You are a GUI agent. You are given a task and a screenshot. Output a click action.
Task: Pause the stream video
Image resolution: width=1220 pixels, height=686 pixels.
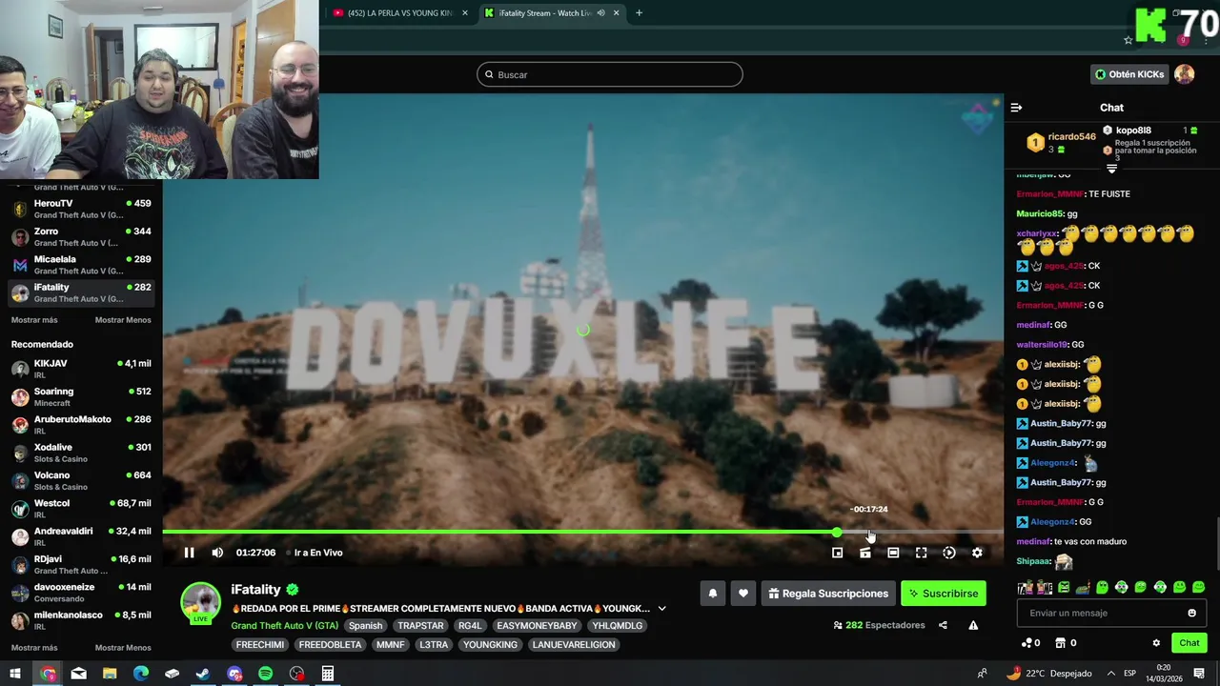189,553
